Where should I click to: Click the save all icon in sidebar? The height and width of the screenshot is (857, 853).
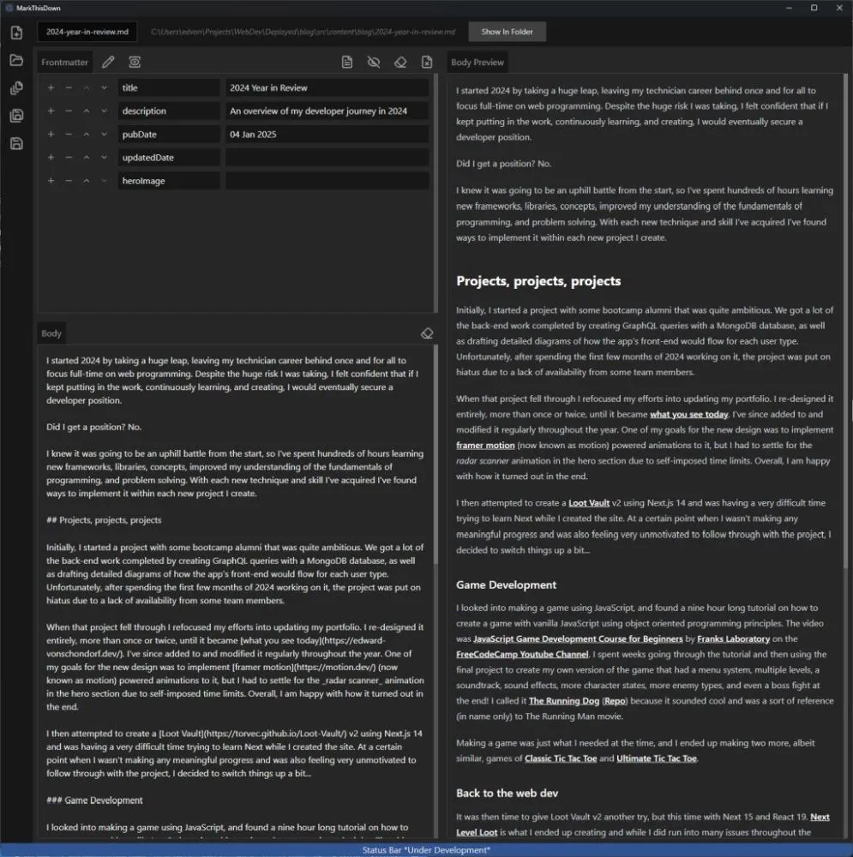pyautogui.click(x=16, y=116)
